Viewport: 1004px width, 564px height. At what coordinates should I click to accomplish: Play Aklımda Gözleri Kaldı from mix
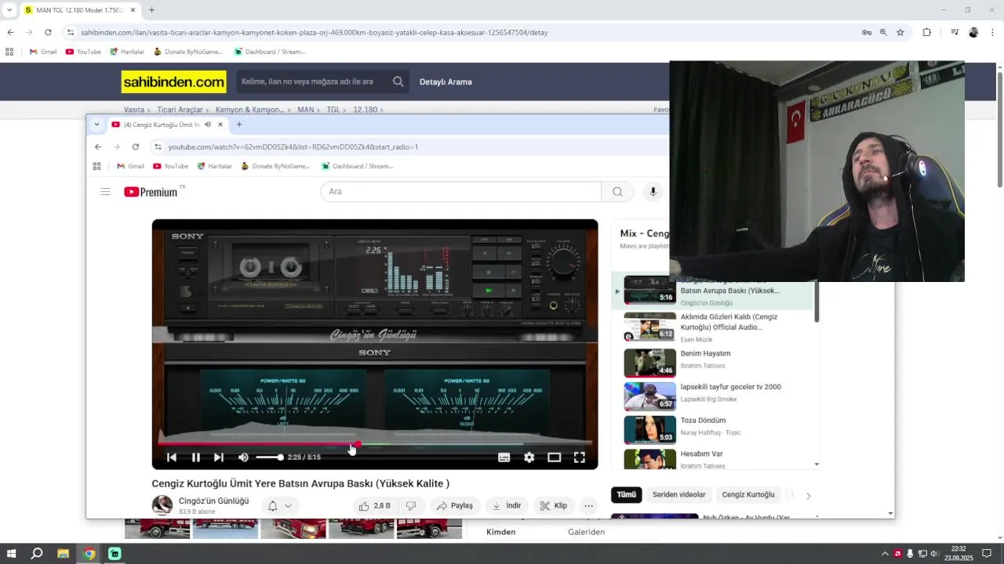click(718, 327)
